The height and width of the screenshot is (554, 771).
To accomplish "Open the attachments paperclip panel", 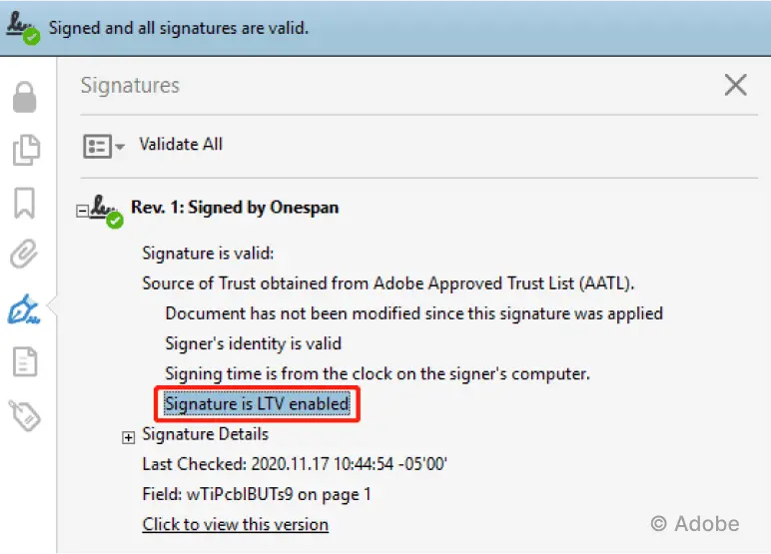I will coord(25,255).
